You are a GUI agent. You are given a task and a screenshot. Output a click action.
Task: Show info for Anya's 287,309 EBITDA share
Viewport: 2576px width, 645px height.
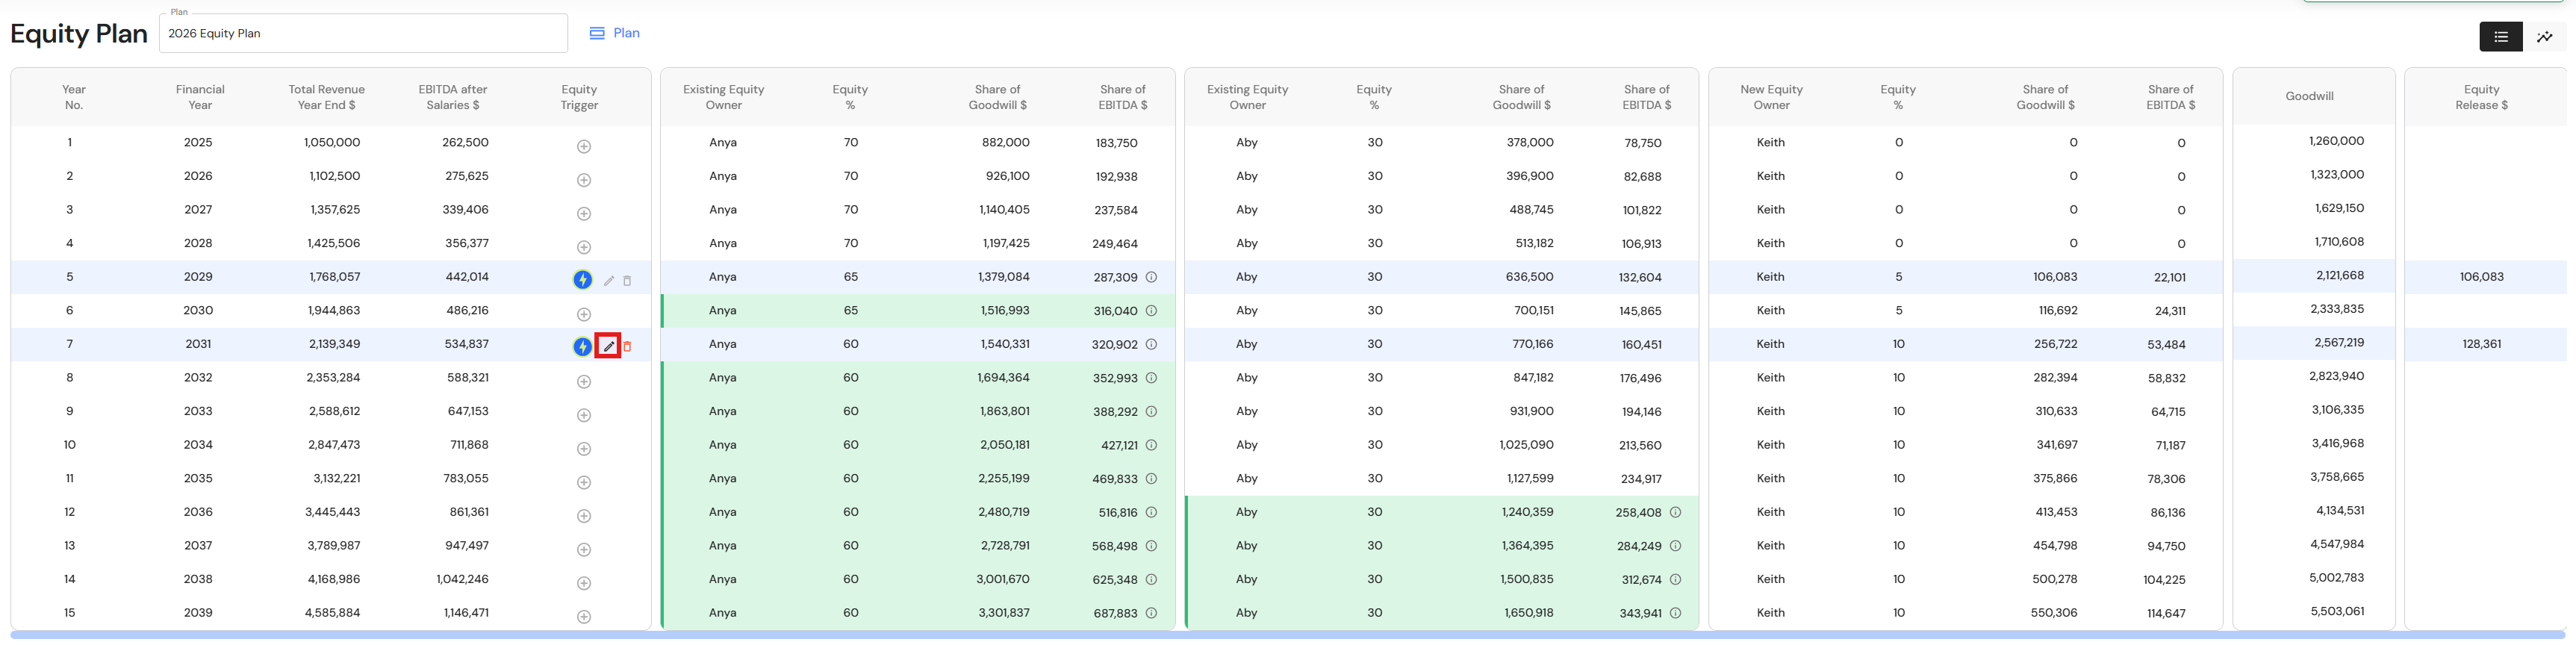coord(1151,277)
